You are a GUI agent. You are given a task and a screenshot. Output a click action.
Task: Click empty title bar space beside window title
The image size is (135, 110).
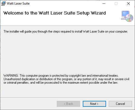[x=65, y=3]
